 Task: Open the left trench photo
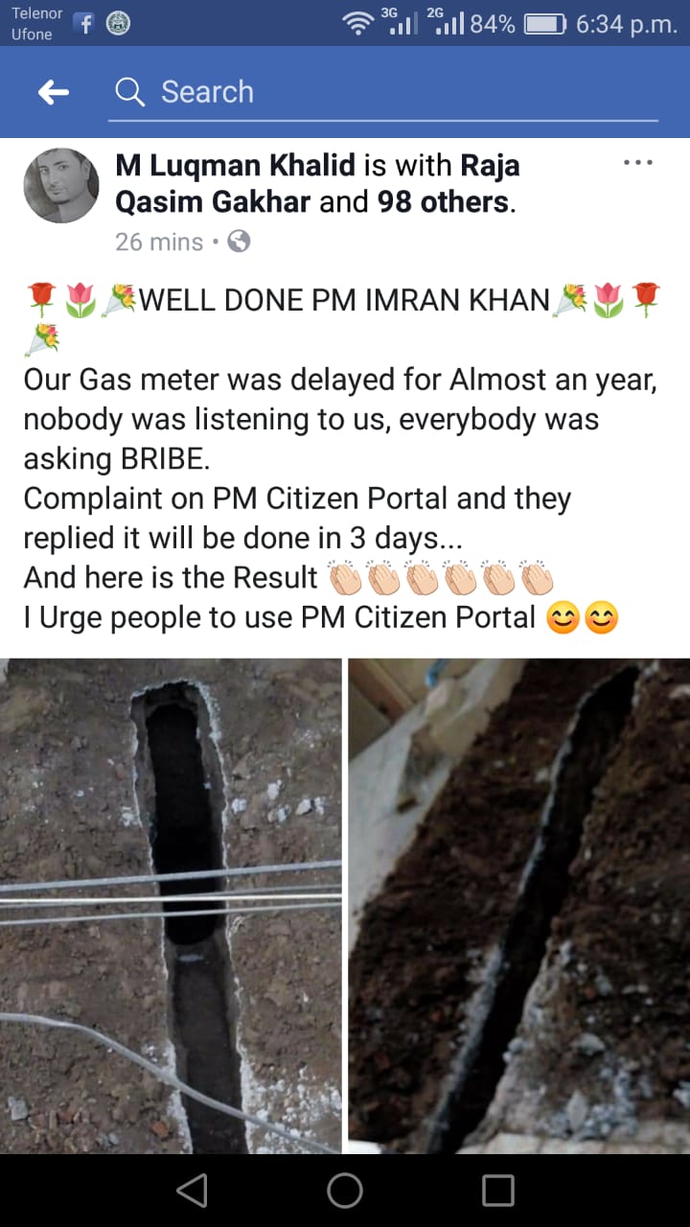pos(171,906)
